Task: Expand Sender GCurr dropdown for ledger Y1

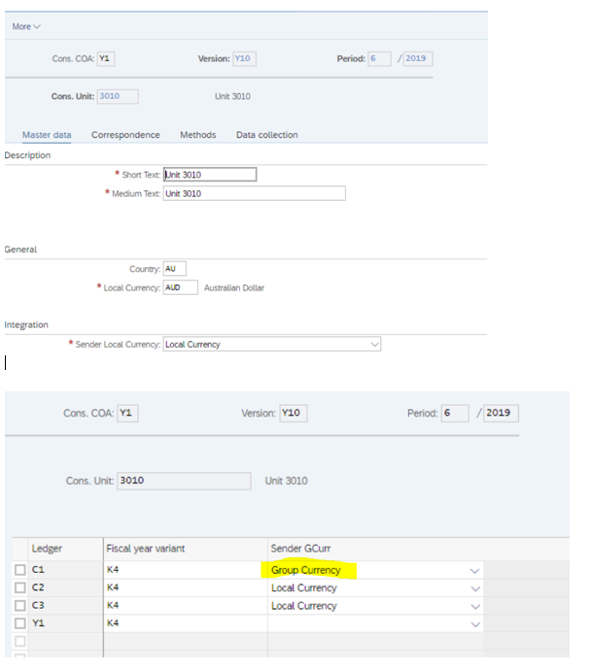Action: [x=474, y=624]
